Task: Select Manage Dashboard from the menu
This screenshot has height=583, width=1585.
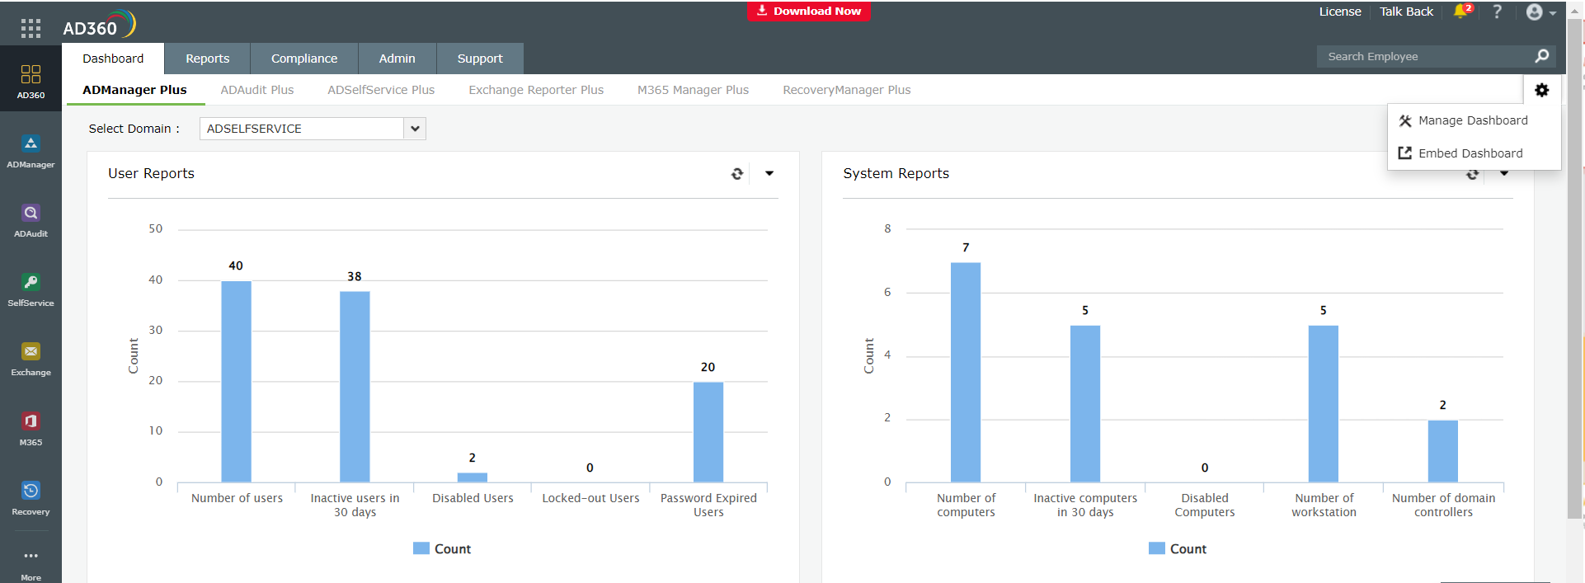Action: point(1472,120)
